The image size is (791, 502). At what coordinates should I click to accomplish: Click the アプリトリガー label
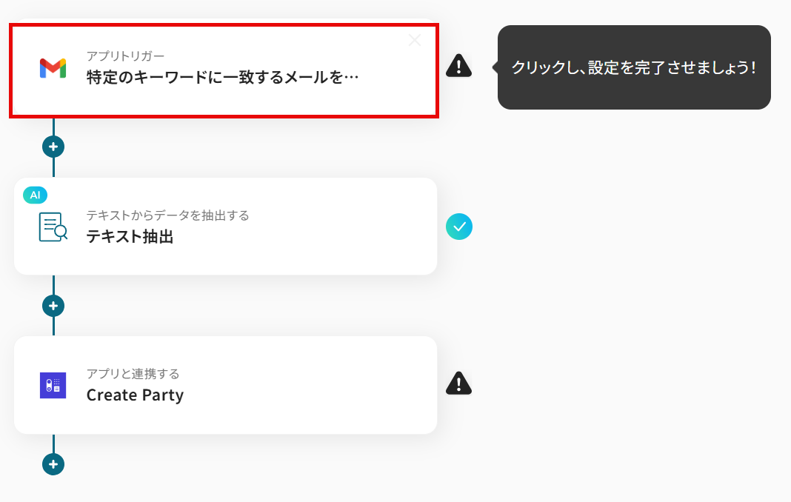[x=125, y=56]
